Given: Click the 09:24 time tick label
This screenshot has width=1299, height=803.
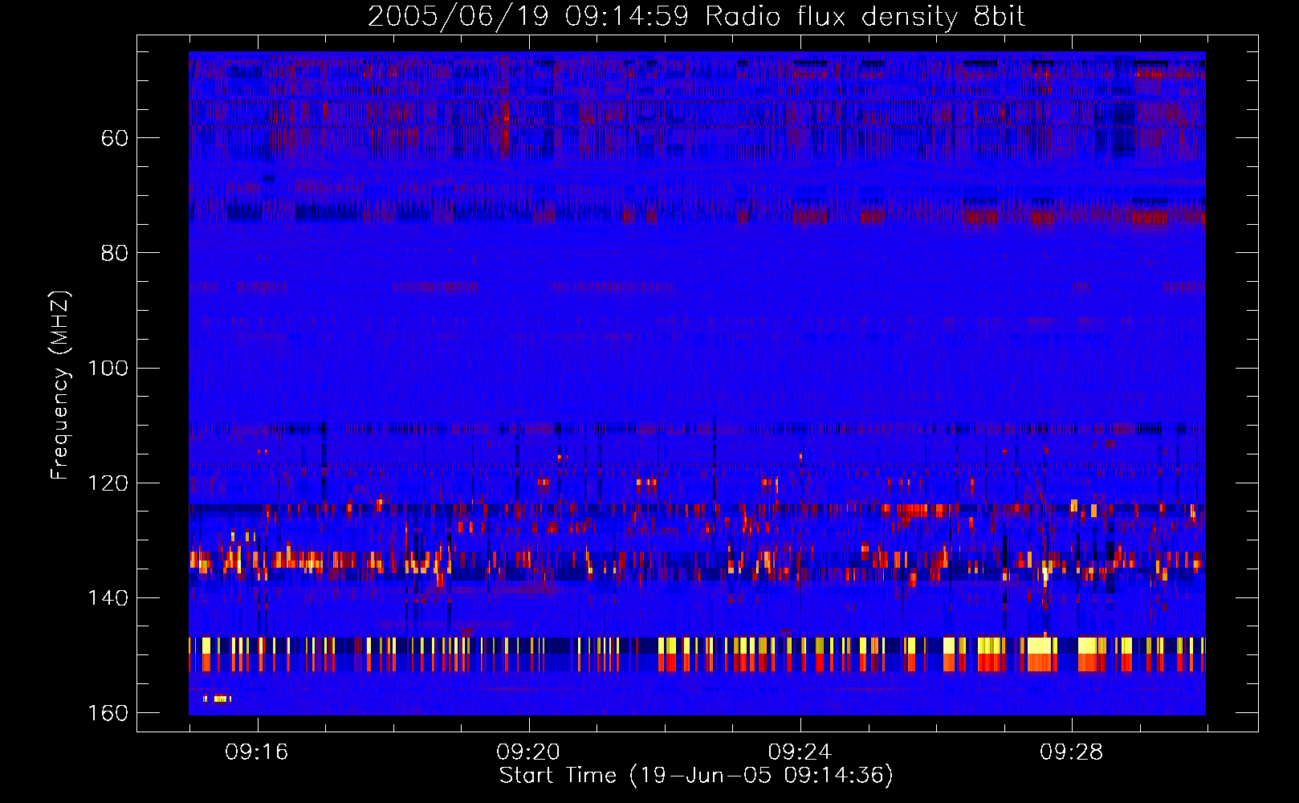Looking at the screenshot, I should pyautogui.click(x=800, y=752).
